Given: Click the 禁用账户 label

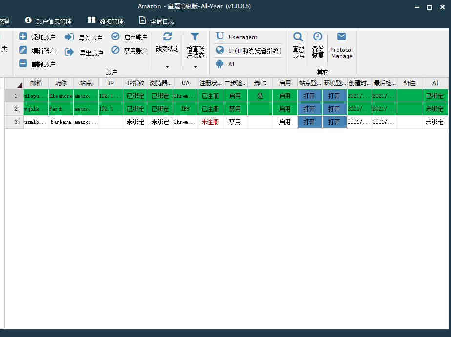Looking at the screenshot, I should pos(136,51).
